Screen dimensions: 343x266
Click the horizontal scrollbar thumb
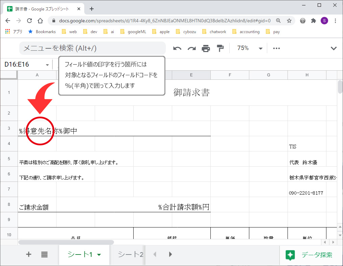(x=66, y=242)
